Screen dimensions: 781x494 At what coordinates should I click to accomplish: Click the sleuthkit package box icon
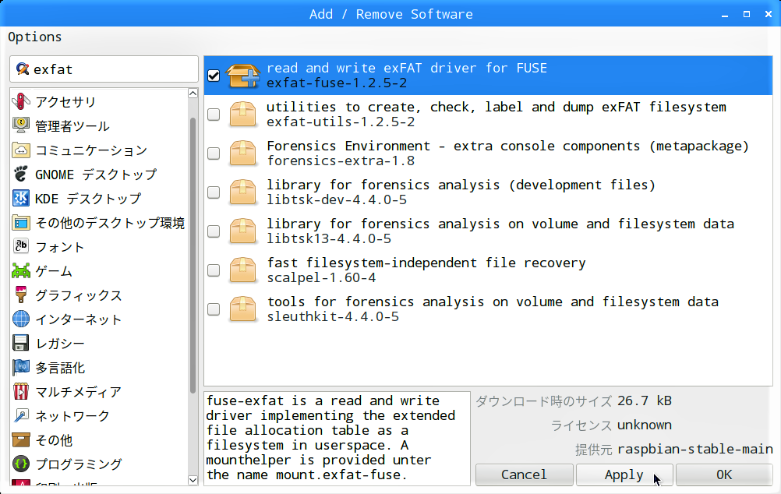[242, 309]
